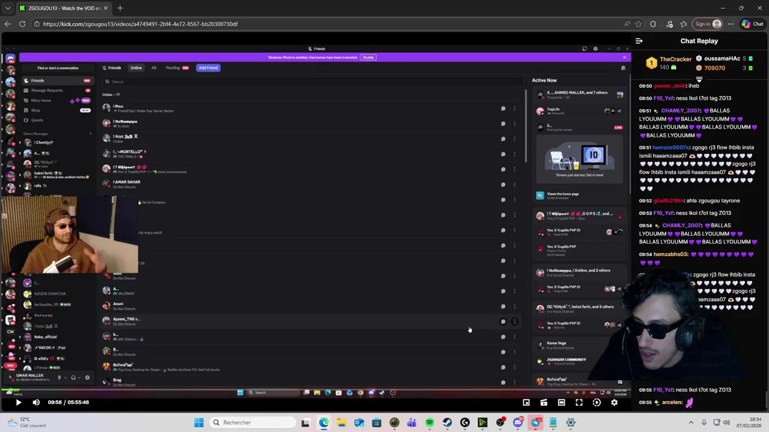The height and width of the screenshot is (432, 769).
Task: Open 709070 leaderboard entry
Action: point(714,68)
